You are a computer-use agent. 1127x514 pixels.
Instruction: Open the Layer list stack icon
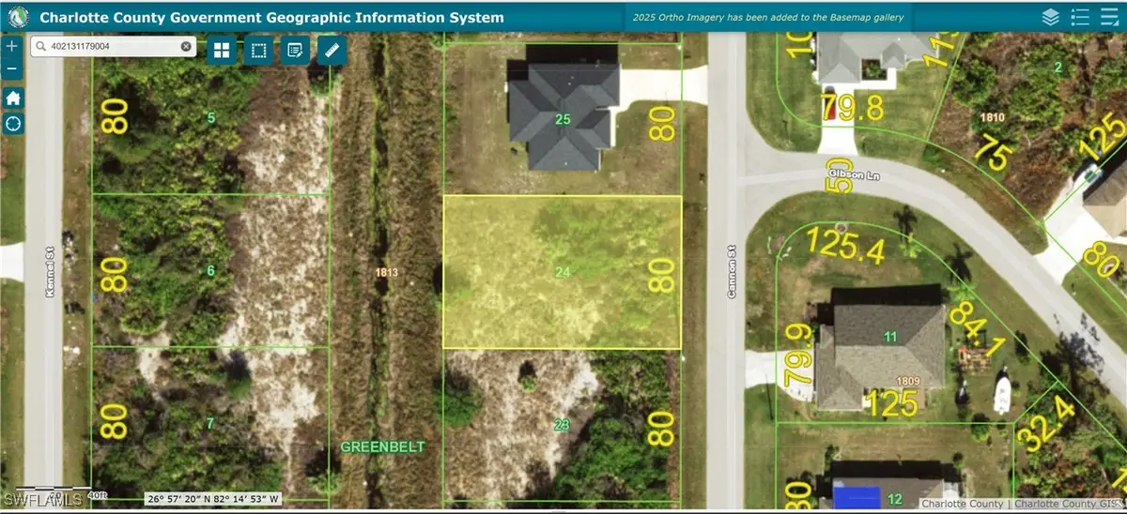click(x=1050, y=17)
